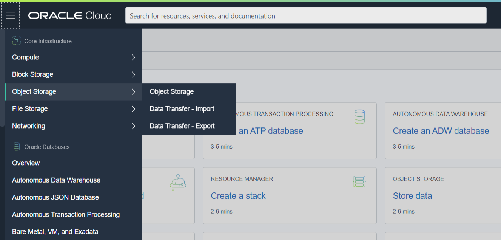This screenshot has width=501, height=240.
Task: Click the Store data link
Action: (412, 196)
